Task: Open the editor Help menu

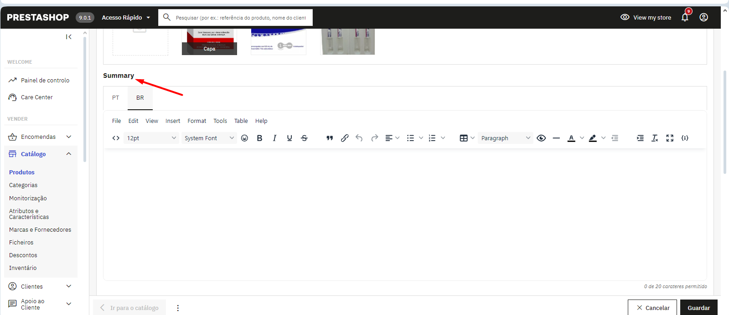Action: [261, 121]
